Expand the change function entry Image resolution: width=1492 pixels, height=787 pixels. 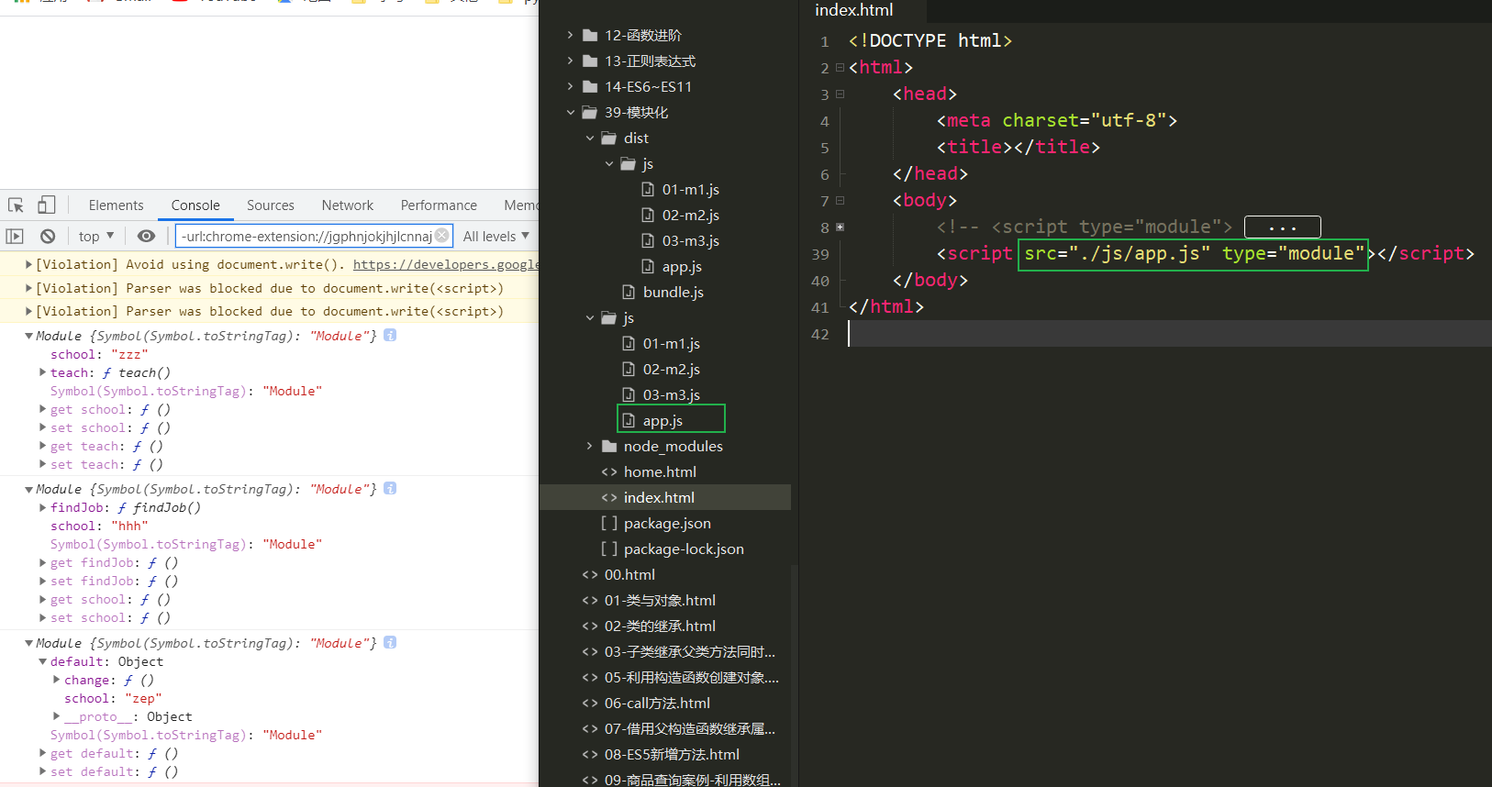click(56, 680)
